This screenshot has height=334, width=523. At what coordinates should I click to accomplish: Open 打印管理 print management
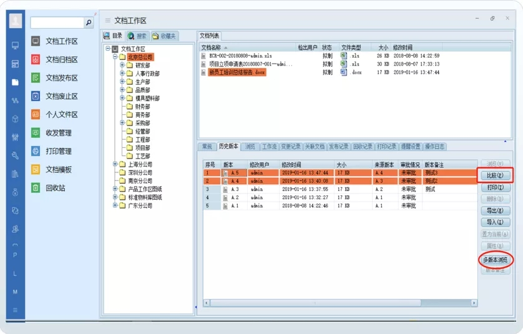click(59, 151)
